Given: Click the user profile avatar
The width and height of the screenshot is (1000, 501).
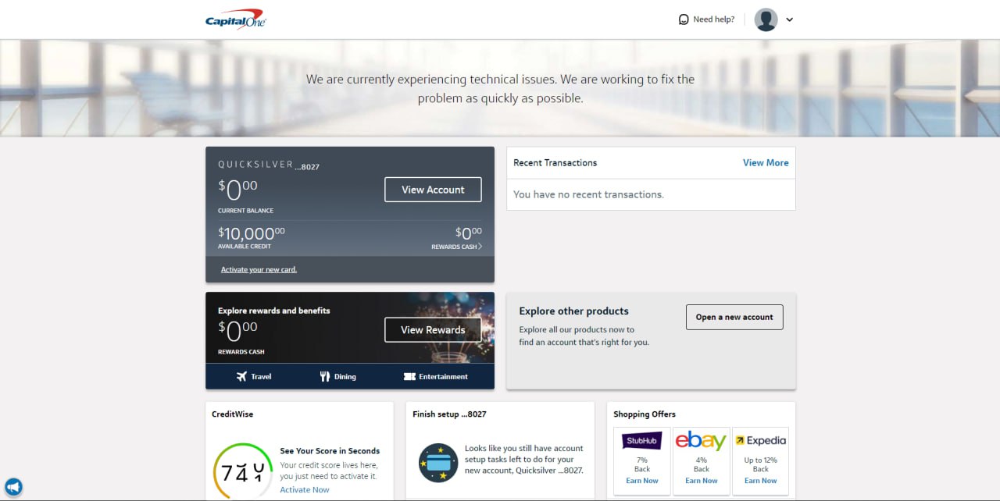Looking at the screenshot, I should coord(766,20).
